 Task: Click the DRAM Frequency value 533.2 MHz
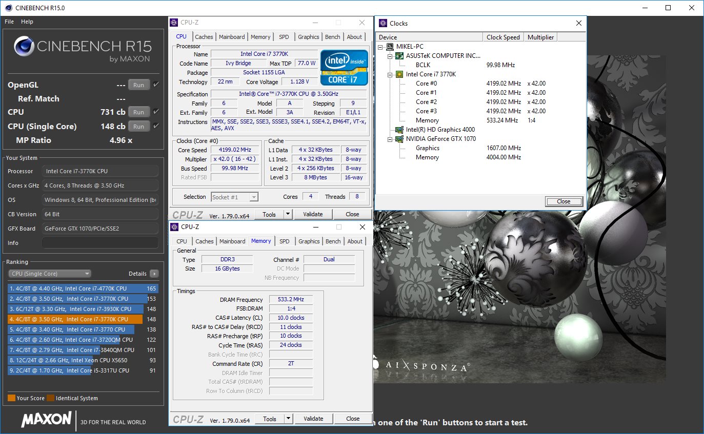291,300
